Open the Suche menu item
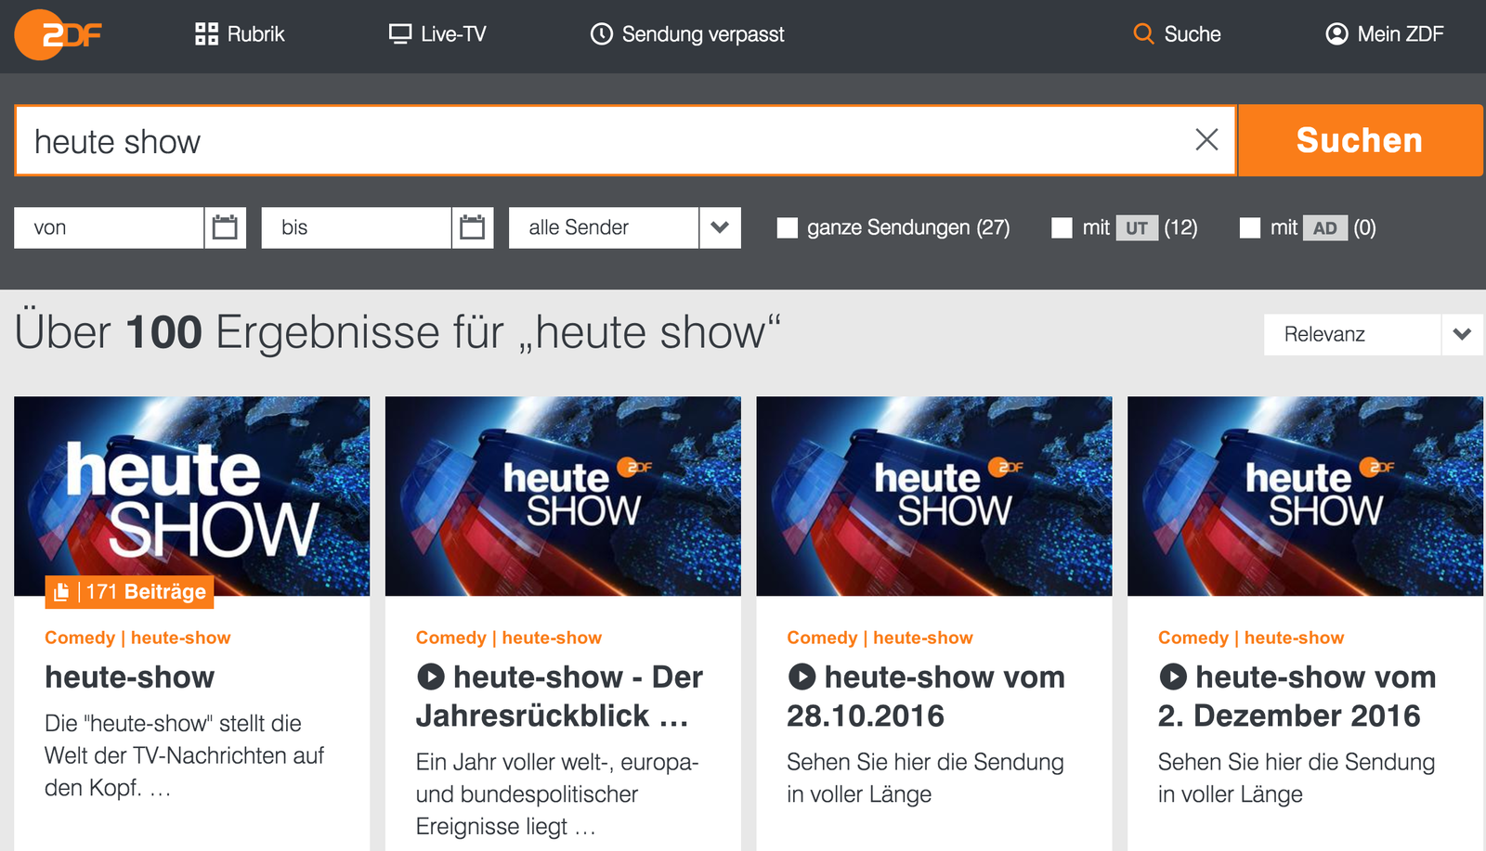1486x851 pixels. click(x=1177, y=34)
